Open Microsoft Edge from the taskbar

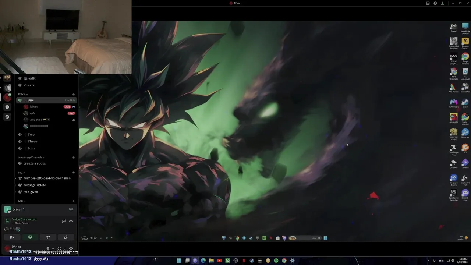203,261
